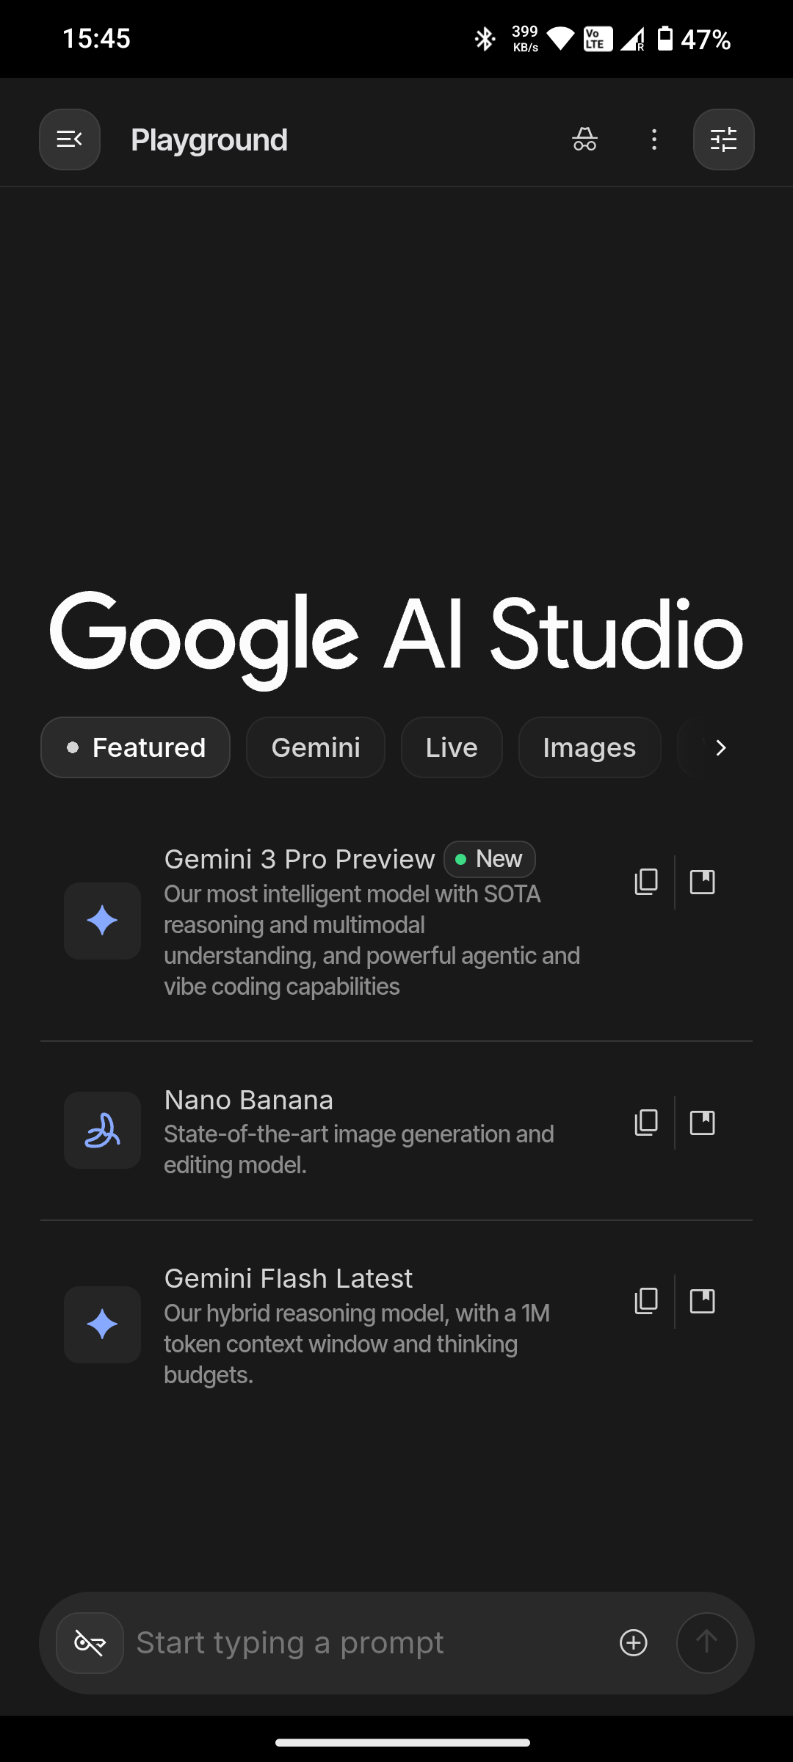Toggle the crossed-out key icon in prompt bar
This screenshot has height=1762, width=793.
90,1643
